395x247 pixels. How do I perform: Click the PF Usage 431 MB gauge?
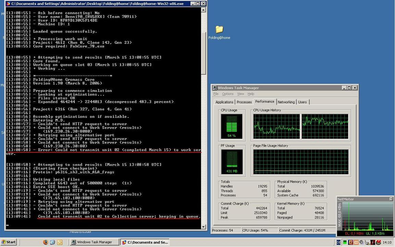[232, 162]
